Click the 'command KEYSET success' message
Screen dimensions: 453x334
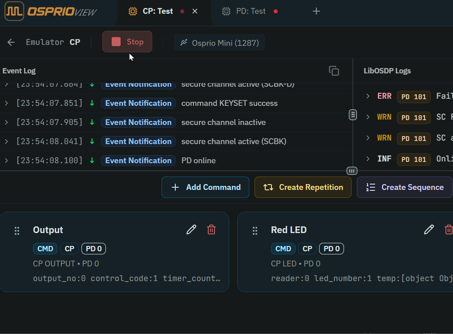click(x=229, y=103)
